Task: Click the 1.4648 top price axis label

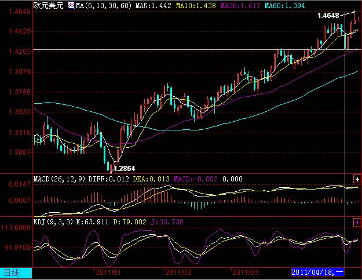Action: click(x=20, y=11)
